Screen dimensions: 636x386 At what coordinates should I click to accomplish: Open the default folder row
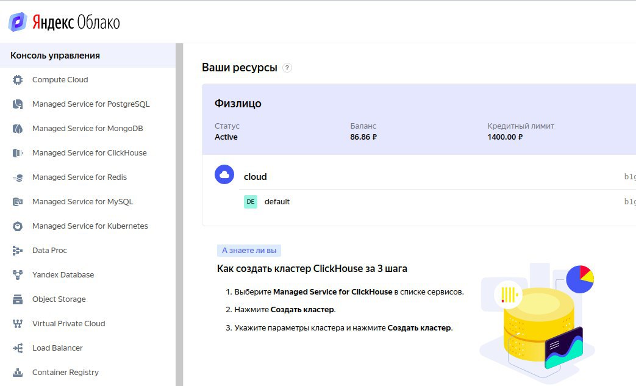tap(437, 201)
